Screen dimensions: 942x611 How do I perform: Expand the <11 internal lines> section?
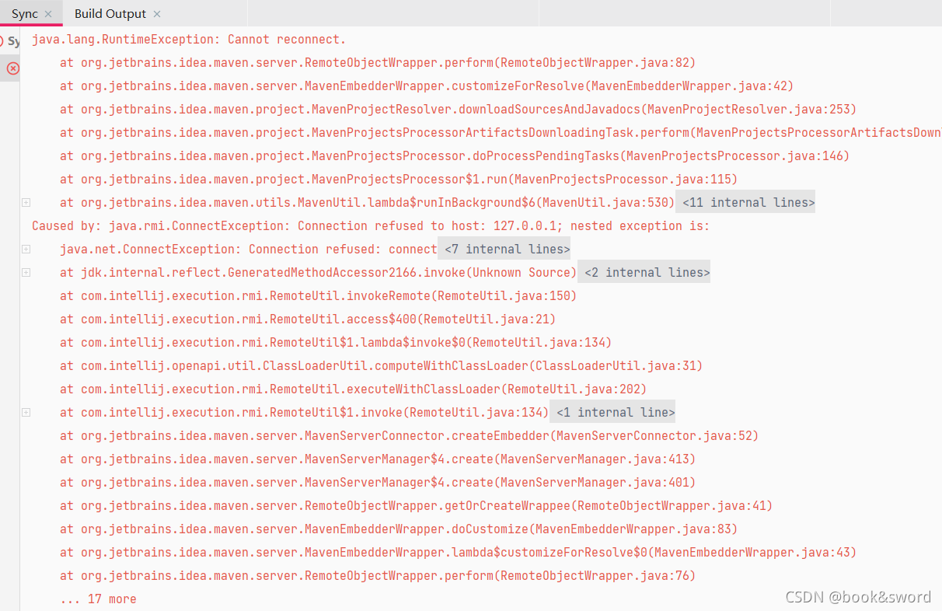coord(745,202)
